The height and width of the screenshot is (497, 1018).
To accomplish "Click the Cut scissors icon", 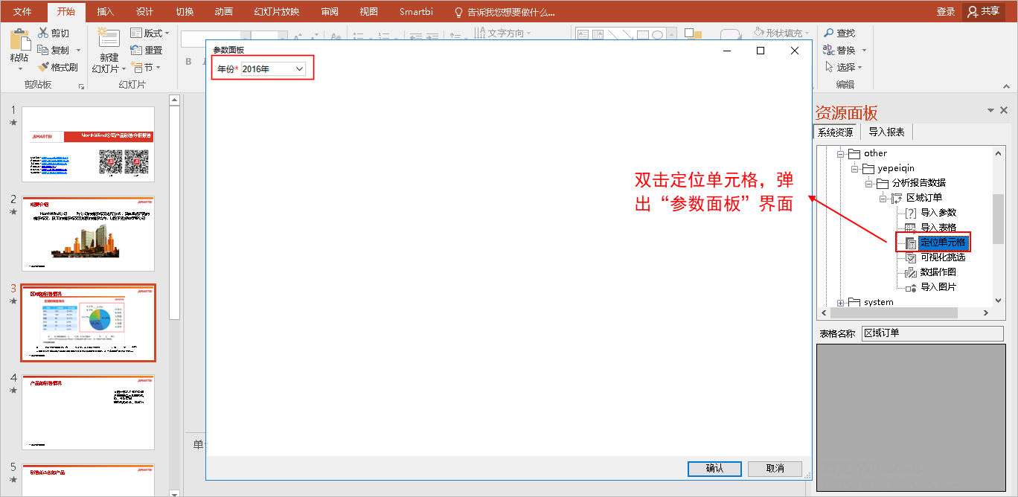I will click(43, 33).
